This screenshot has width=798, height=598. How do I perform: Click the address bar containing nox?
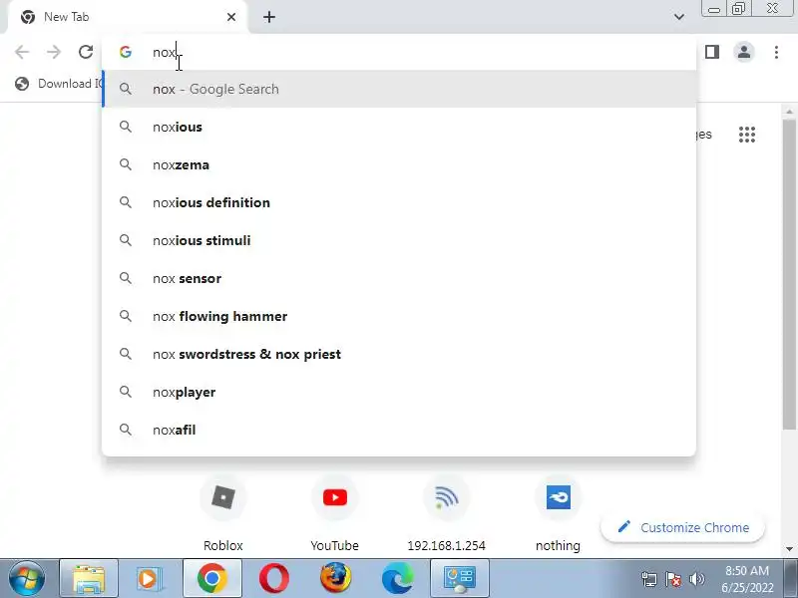(399, 52)
